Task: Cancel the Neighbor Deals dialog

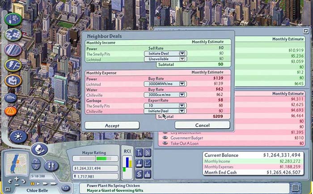Action: 202,126
